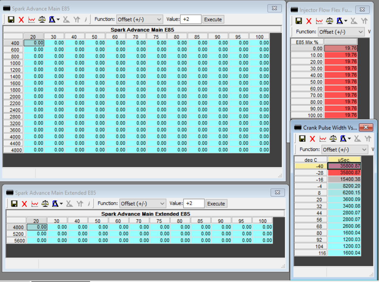Click Value field in Spark Advance Main E85
This screenshot has height=282, width=379.
pos(191,20)
